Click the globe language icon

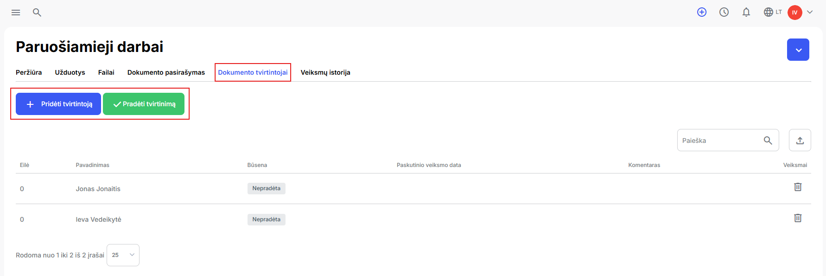(769, 12)
